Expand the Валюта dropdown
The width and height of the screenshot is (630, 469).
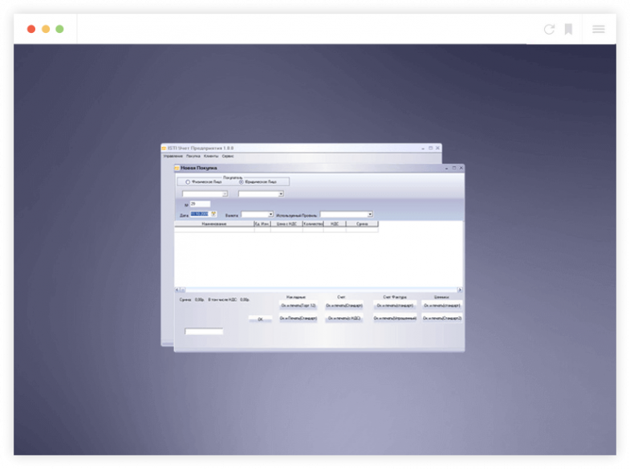pos(270,214)
